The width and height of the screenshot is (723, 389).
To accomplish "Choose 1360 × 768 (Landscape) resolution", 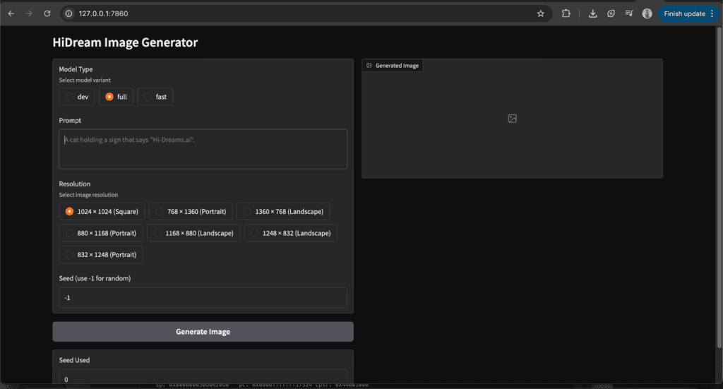I will (284, 212).
